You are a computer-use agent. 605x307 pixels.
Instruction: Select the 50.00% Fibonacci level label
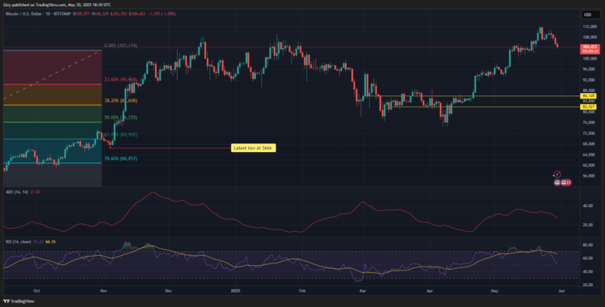click(121, 117)
